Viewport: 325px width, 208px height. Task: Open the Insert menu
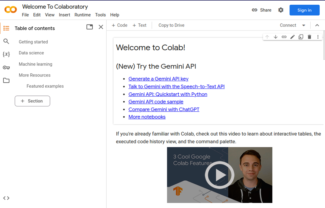[64, 15]
